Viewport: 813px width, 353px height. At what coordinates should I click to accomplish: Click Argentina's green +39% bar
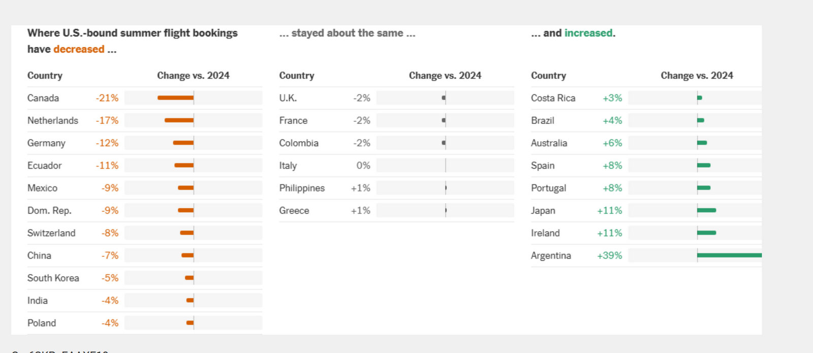729,255
